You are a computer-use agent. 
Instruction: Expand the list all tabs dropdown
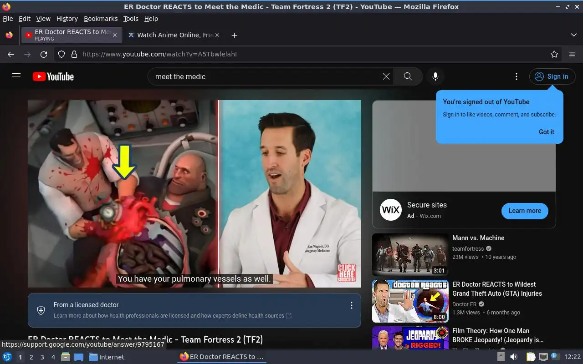pos(574,35)
